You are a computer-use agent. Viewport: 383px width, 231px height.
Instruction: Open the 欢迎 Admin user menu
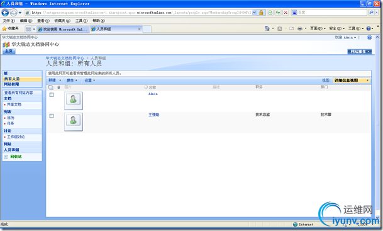[345, 37]
